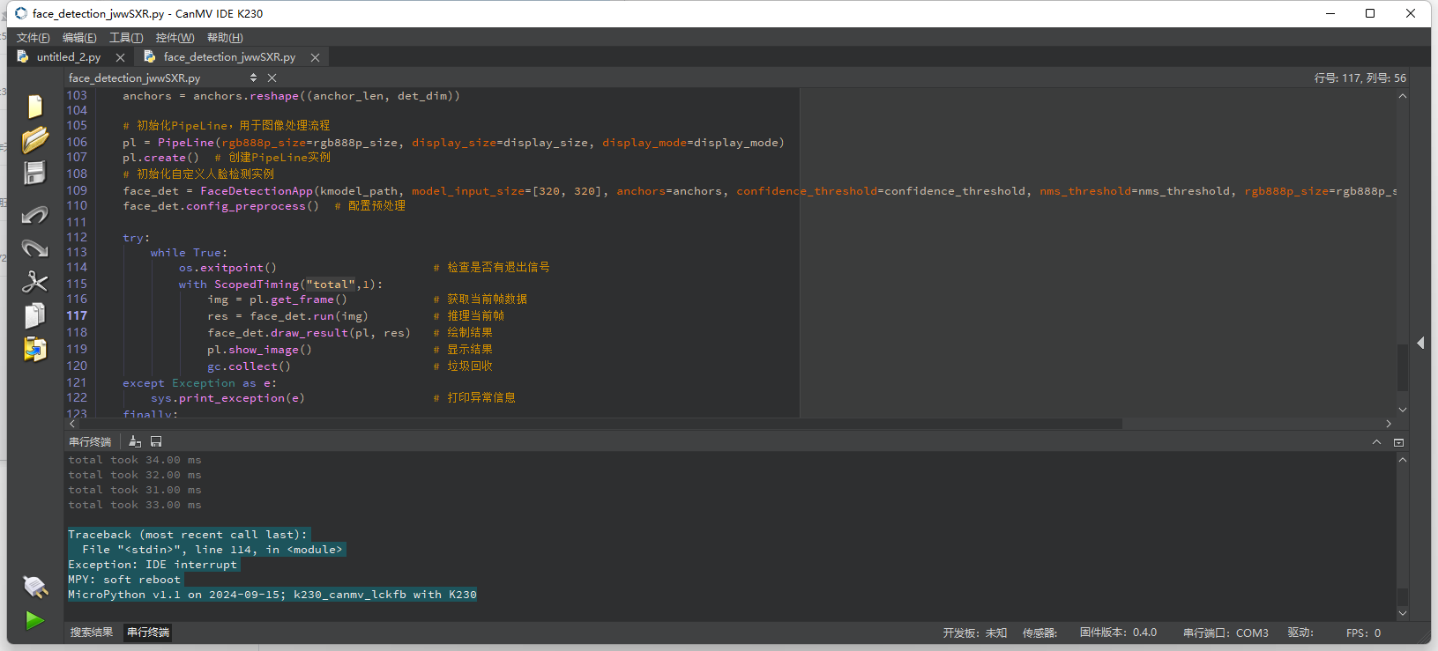Click the New File icon in sidebar
The width and height of the screenshot is (1438, 651).
pos(34,107)
